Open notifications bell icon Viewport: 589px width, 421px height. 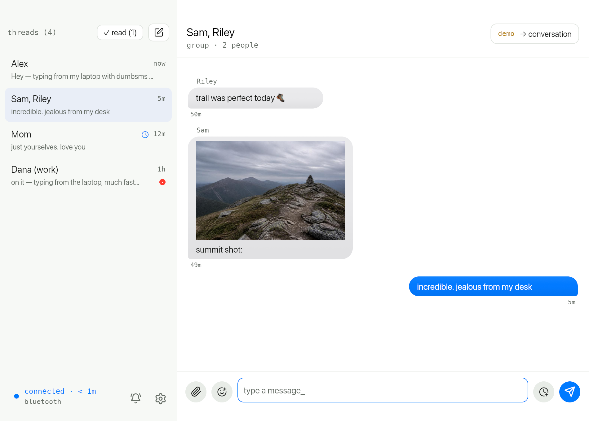tap(136, 398)
